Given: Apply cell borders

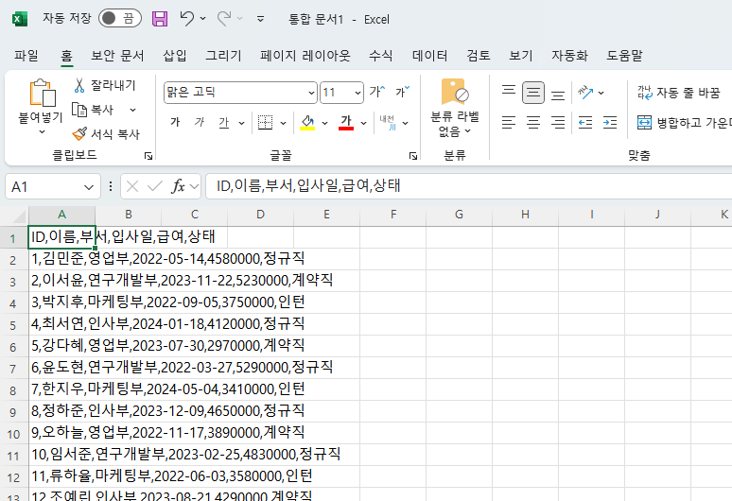Looking at the screenshot, I should pos(265,122).
